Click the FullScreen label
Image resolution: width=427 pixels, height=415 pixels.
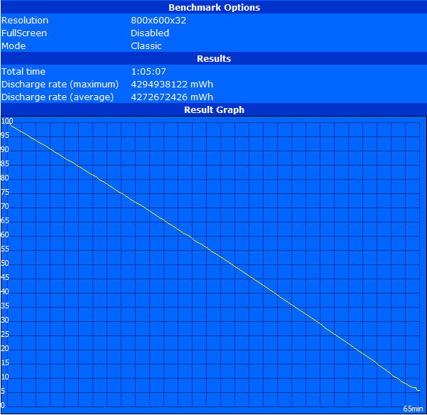tap(24, 33)
